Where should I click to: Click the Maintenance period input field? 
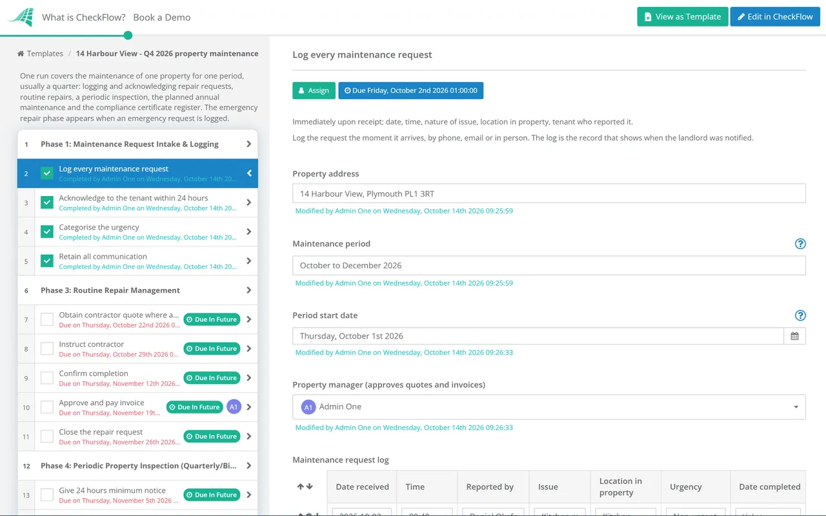click(x=549, y=265)
